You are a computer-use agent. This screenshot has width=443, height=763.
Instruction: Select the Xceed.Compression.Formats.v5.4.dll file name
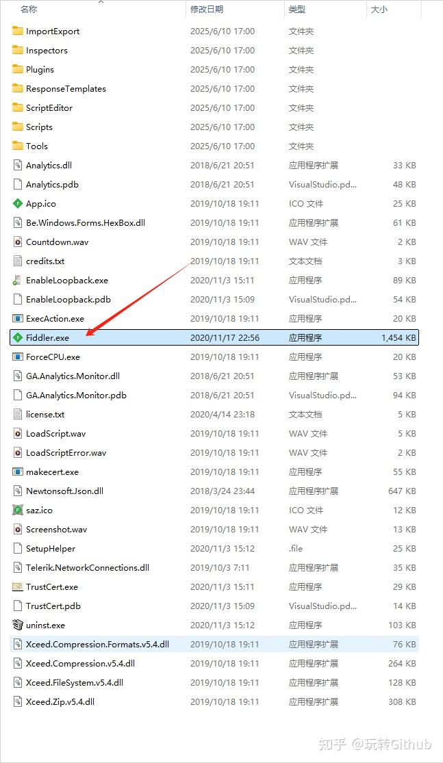point(97,644)
